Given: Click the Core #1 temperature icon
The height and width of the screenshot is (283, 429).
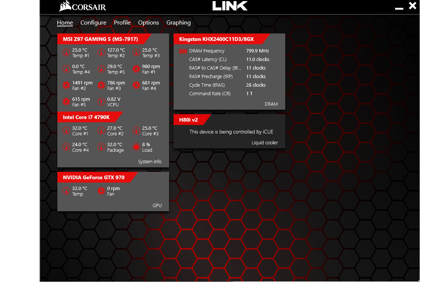Looking at the screenshot, I should 66,131.
